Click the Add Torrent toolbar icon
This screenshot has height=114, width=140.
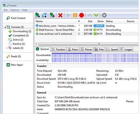tap(38, 15)
